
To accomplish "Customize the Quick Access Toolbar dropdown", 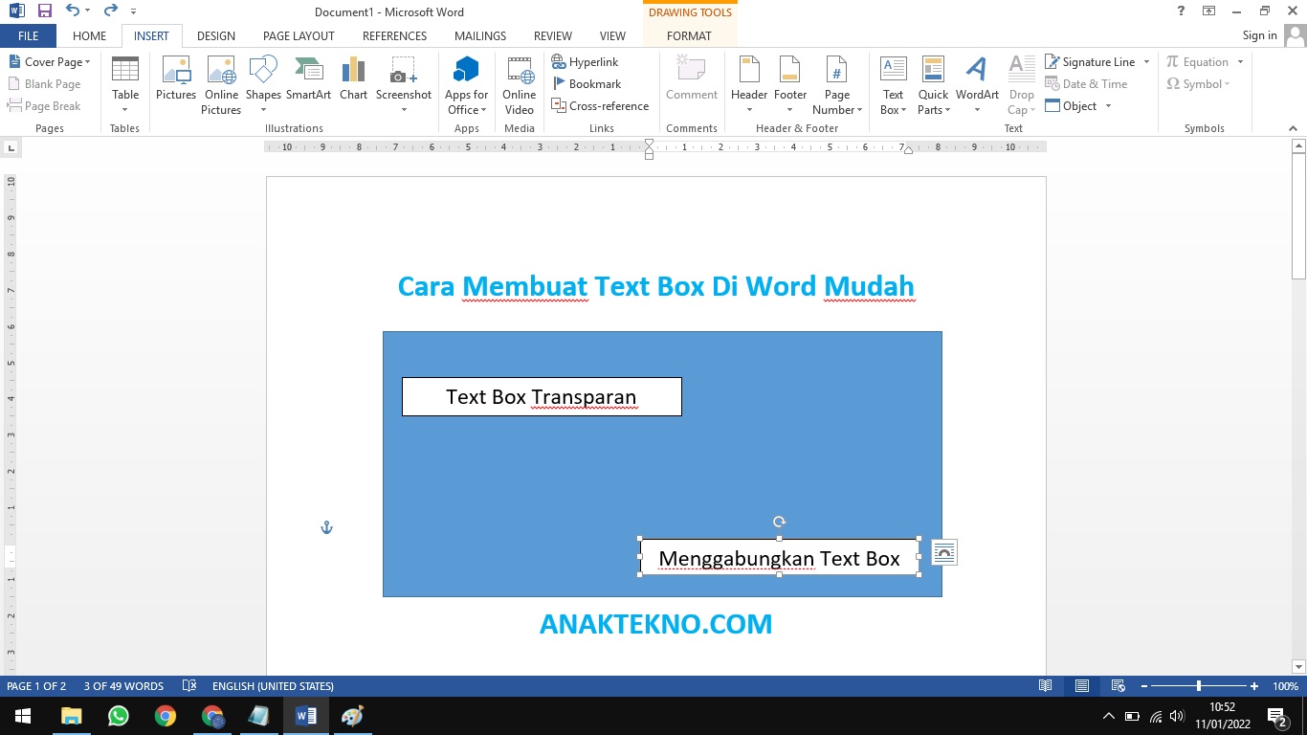I will (133, 11).
